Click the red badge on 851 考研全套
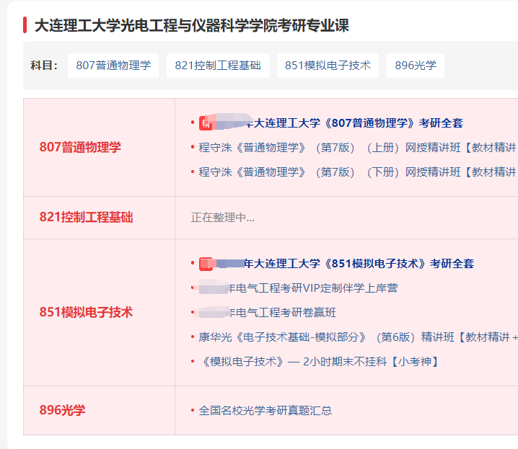This screenshot has width=518, height=449. point(206,264)
